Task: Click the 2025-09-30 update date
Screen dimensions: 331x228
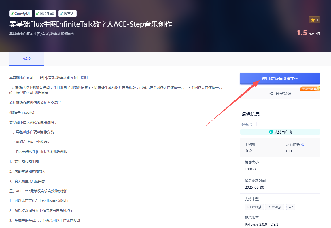Action: [x=254, y=187]
